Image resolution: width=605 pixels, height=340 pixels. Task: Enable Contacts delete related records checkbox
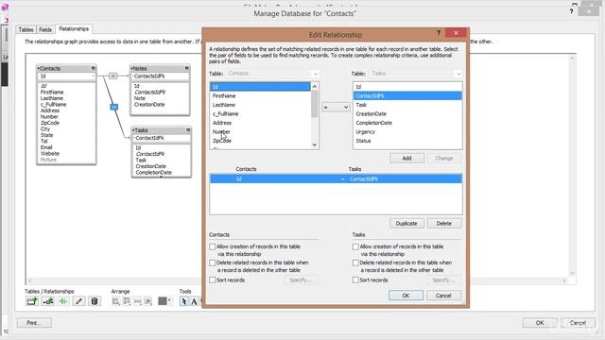point(212,263)
